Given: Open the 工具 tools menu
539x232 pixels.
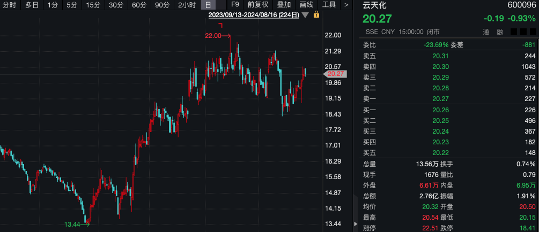Looking at the screenshot, I should pyautogui.click(x=329, y=5).
